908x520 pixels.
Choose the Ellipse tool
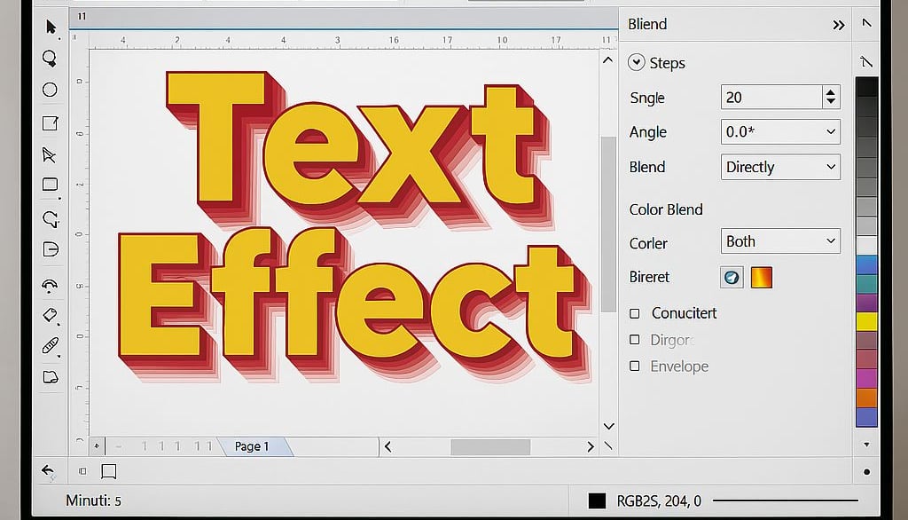pos(50,90)
